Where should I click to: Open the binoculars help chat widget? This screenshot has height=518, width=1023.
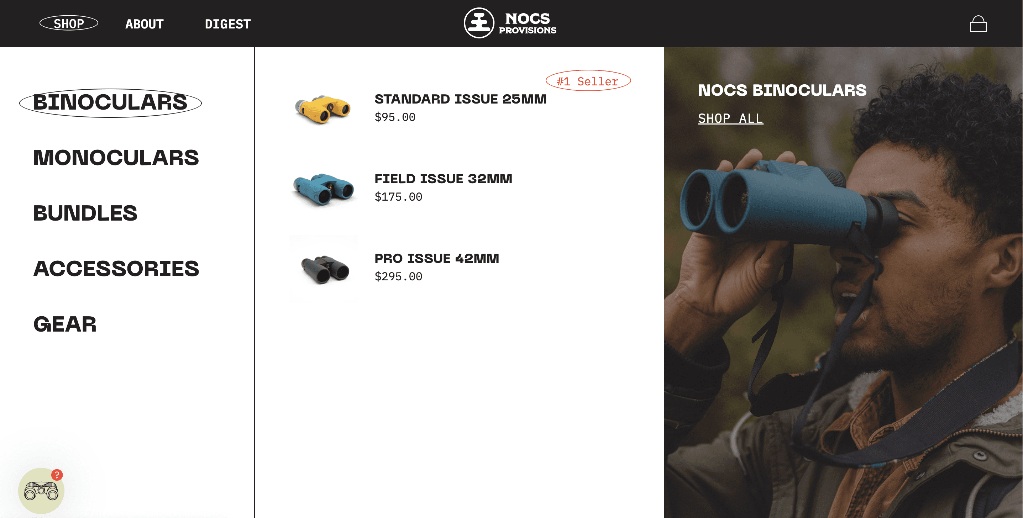[x=41, y=491]
